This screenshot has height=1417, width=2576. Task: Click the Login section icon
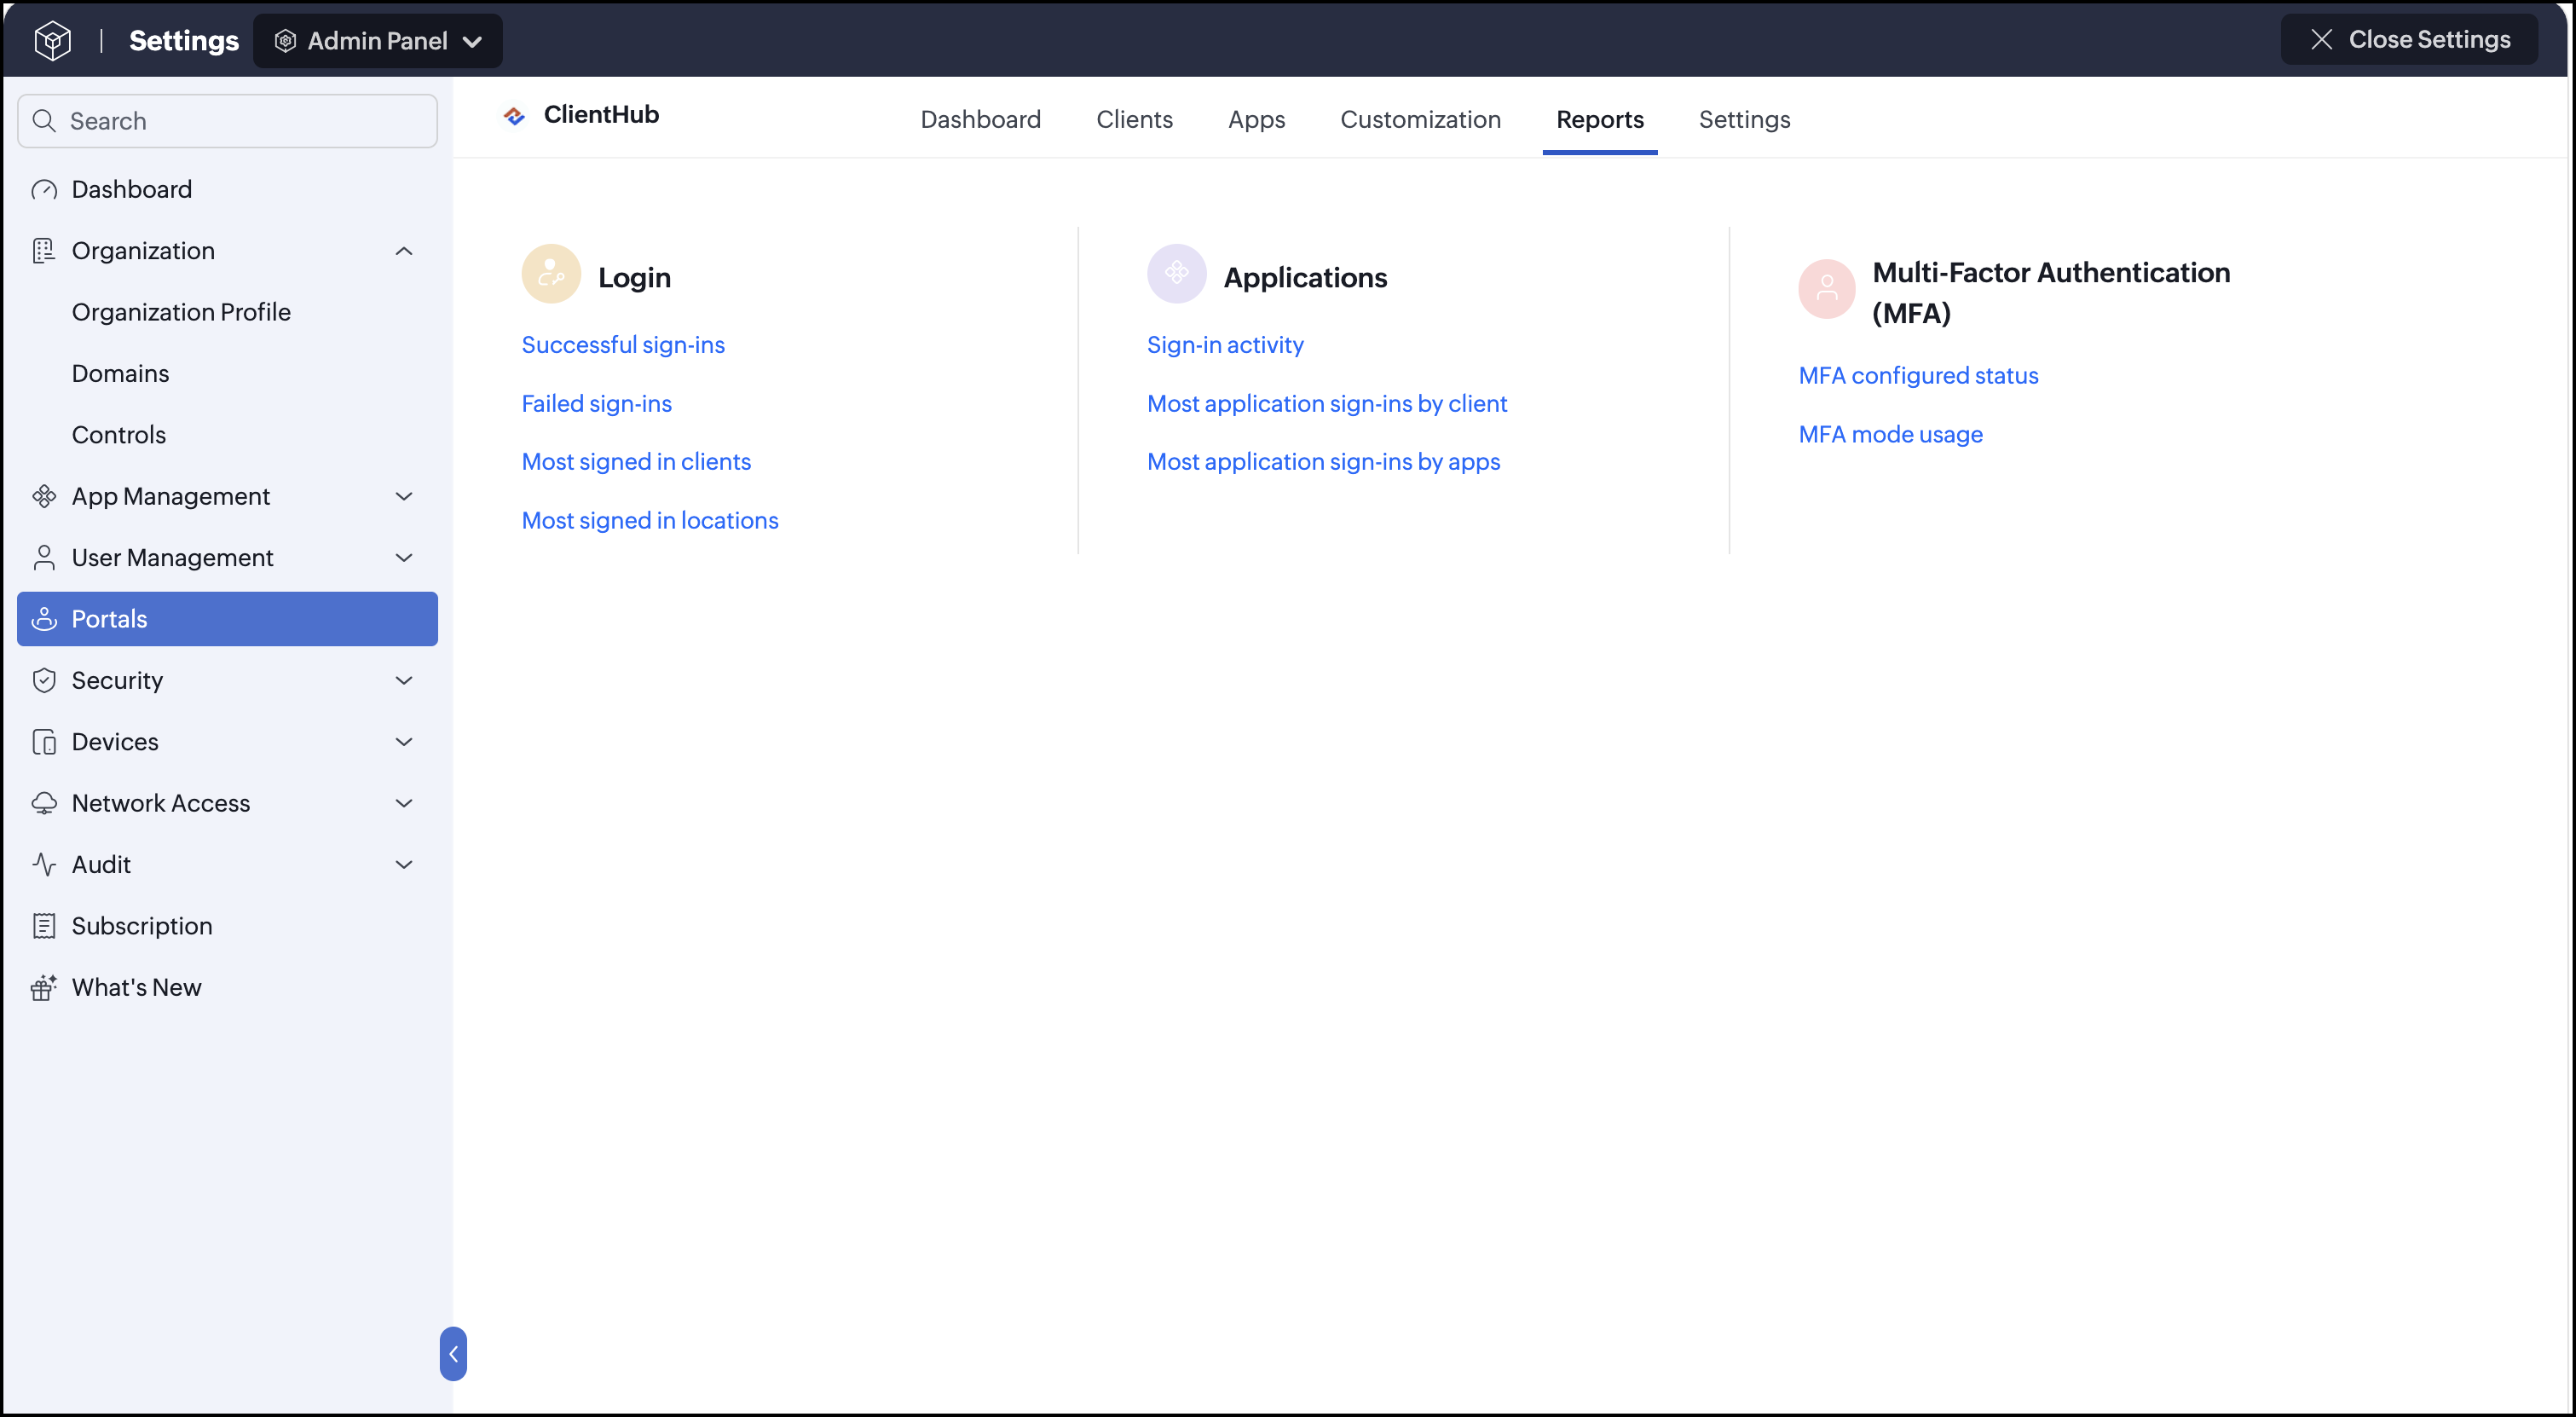[551, 274]
